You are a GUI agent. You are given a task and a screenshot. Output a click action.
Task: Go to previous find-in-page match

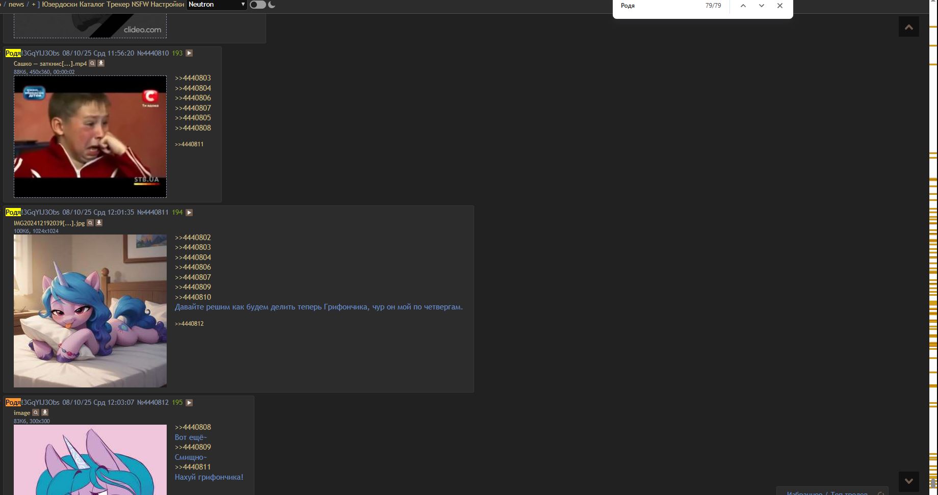743,6
